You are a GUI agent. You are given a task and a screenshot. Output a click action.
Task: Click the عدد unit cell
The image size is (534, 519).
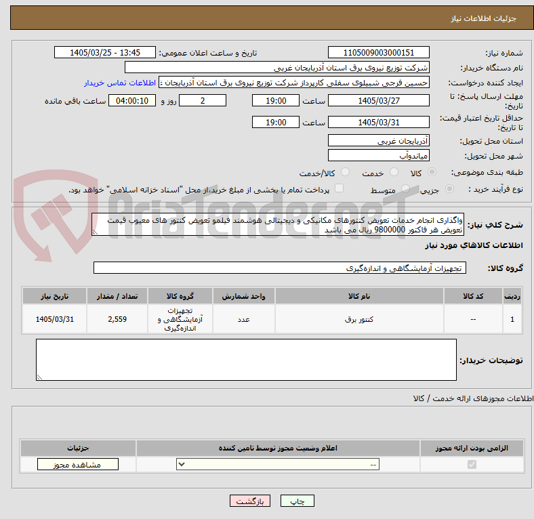click(x=243, y=319)
